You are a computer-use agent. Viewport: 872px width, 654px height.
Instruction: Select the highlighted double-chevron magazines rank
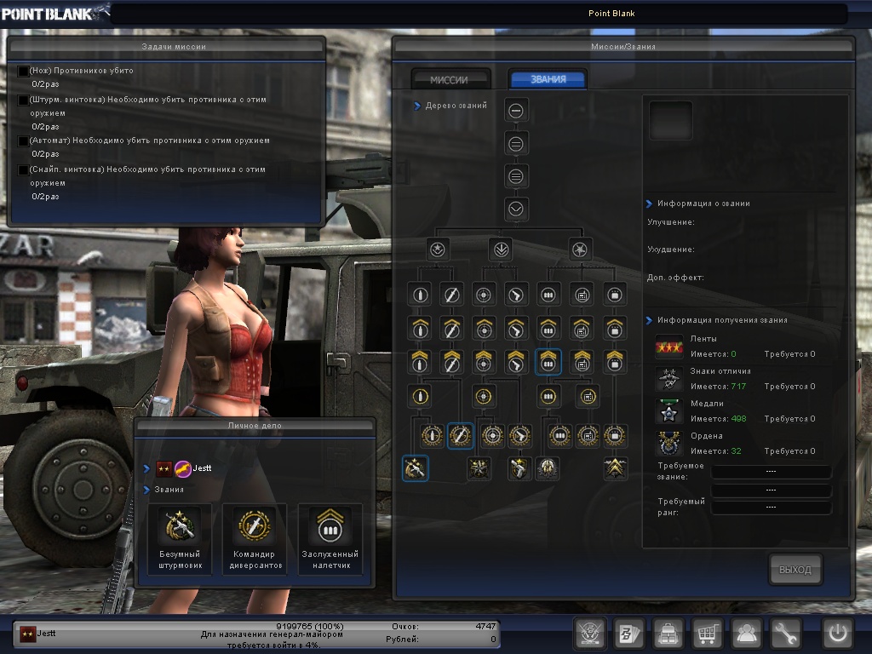[x=548, y=362]
